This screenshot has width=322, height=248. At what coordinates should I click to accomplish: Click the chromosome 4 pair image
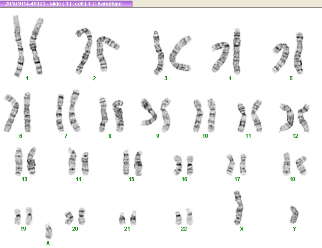coord(226,51)
